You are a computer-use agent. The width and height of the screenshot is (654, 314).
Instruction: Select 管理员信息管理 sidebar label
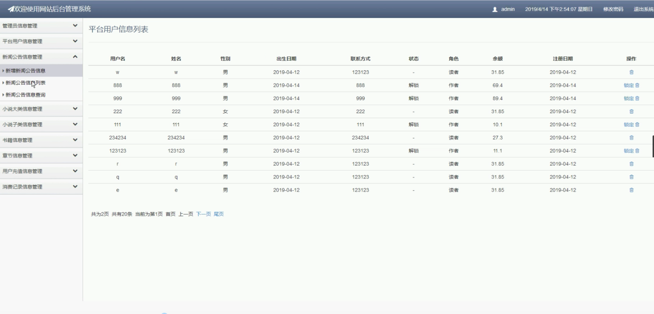(20, 26)
